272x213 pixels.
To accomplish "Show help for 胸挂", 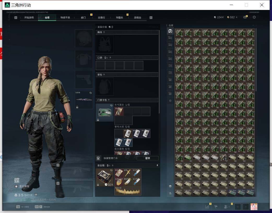I will click(x=104, y=32).
